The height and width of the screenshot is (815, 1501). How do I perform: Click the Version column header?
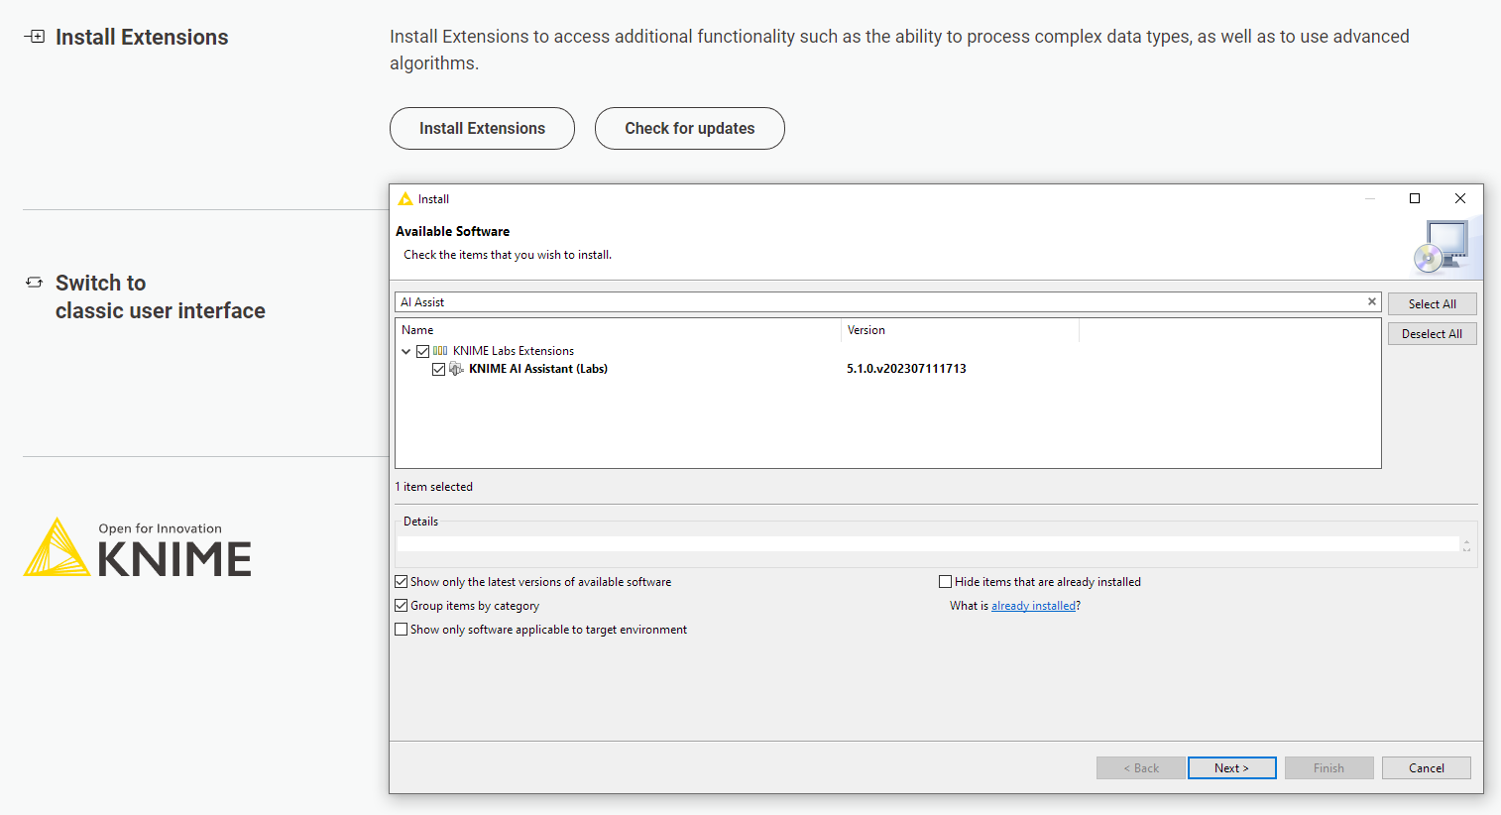click(960, 330)
